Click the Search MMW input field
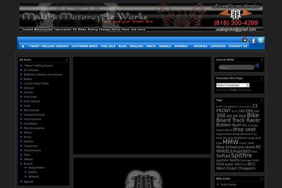 pos(236,67)
